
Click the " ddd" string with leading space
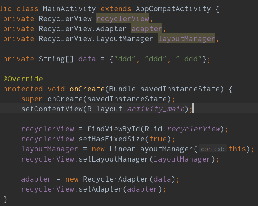click(189, 59)
